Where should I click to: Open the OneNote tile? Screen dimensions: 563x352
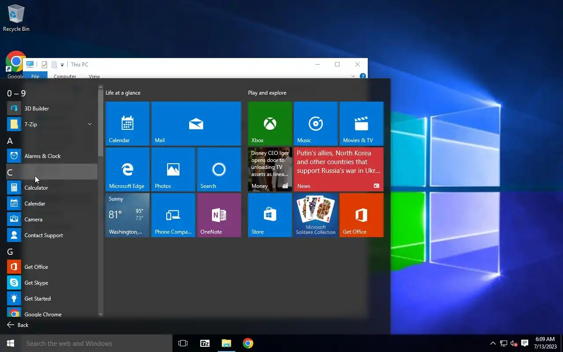tap(219, 215)
